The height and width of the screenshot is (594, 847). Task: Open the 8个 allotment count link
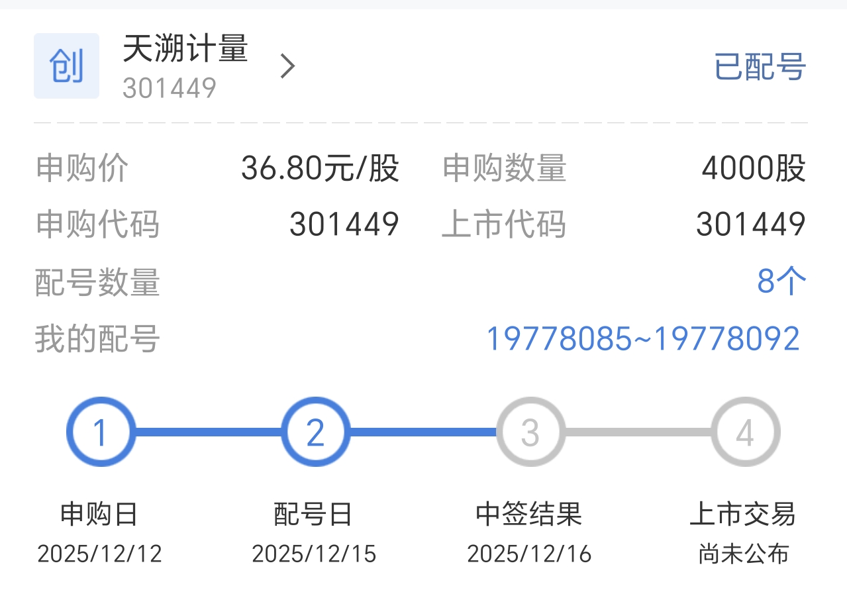[x=782, y=282]
